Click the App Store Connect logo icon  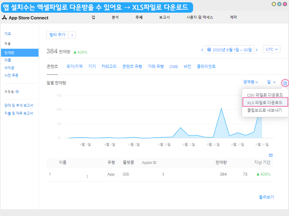(x=5, y=18)
